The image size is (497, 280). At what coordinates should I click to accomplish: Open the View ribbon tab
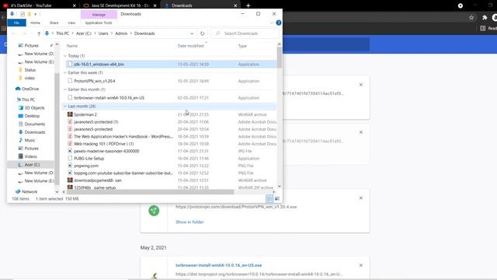click(71, 23)
